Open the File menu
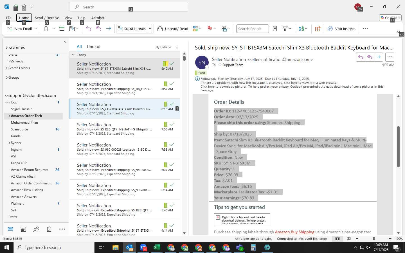Screen dimensions: 405x253 pos(9,18)
